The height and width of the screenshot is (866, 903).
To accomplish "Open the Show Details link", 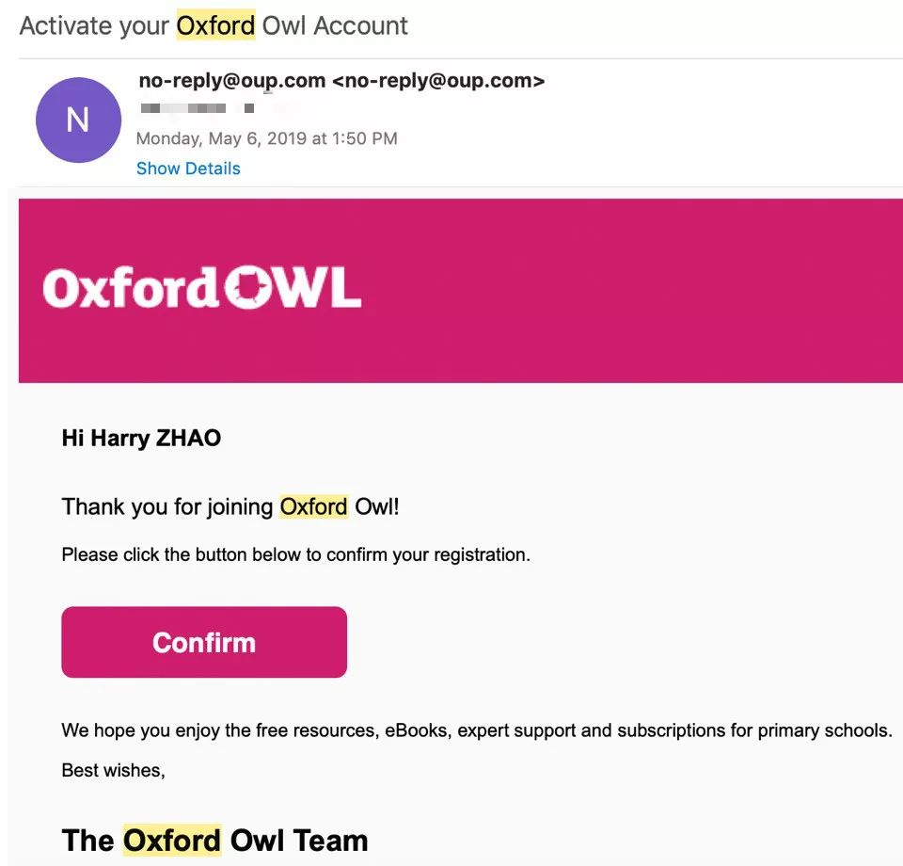I will click(188, 168).
